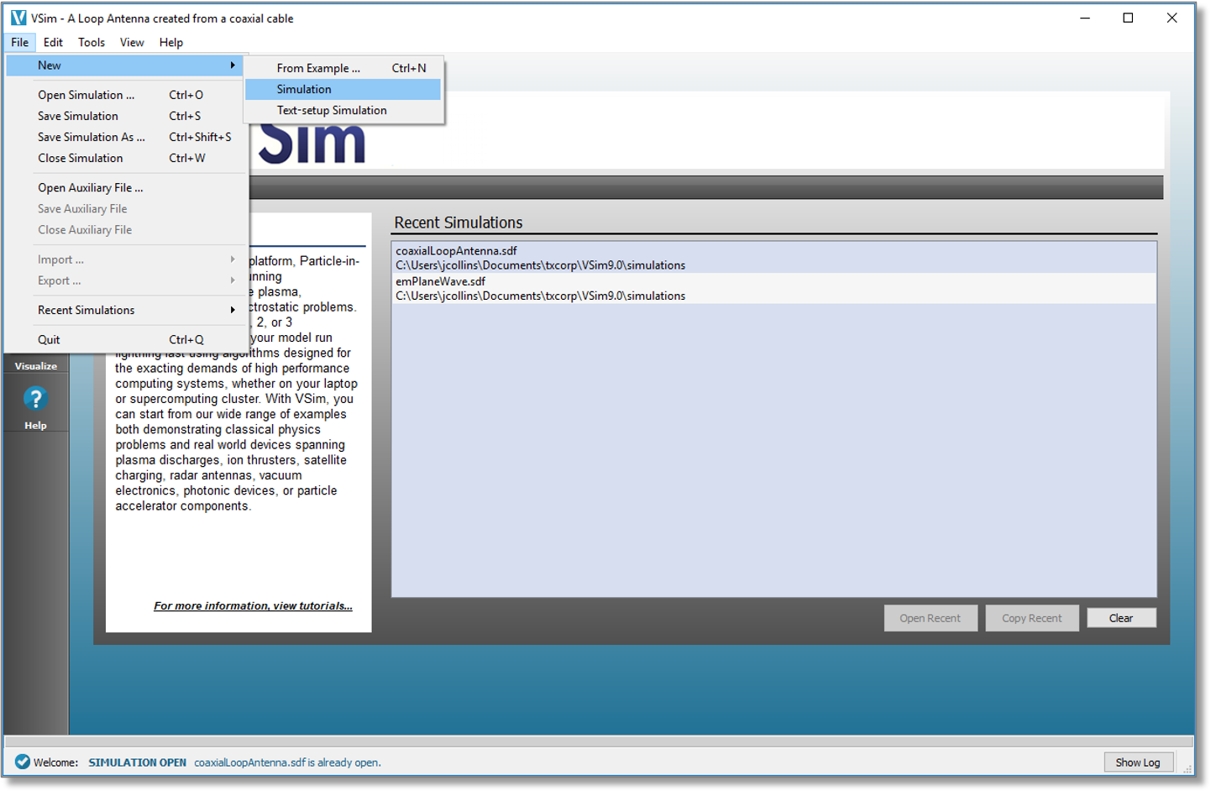Image resolution: width=1211 pixels, height=791 pixels.
Task: Open the File menu
Action: tap(20, 42)
